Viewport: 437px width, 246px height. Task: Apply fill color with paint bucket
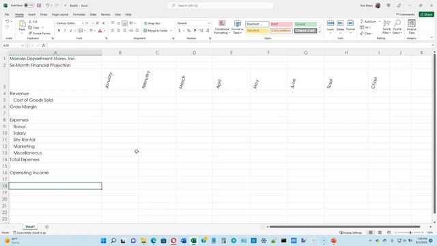(x=91, y=30)
